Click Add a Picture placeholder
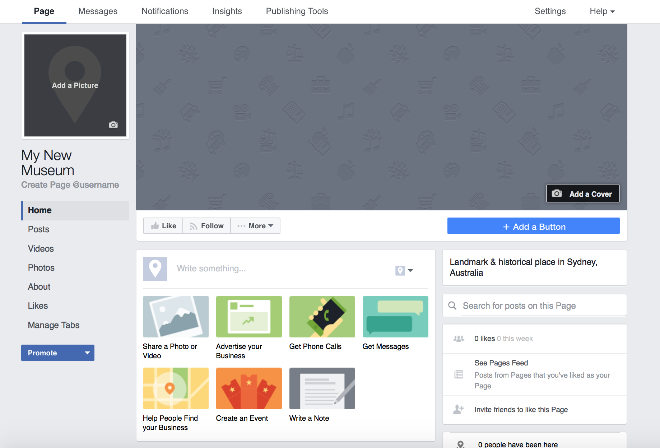660x448 pixels. (75, 85)
